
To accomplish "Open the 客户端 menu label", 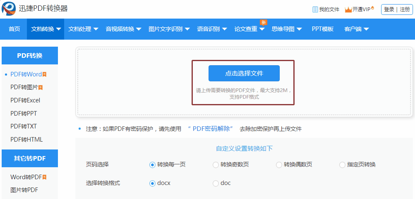I will [x=353, y=29].
